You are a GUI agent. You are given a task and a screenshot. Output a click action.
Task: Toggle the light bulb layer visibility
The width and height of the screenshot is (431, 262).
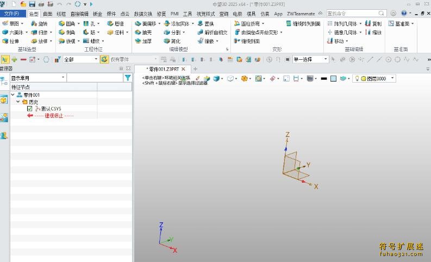coord(357,79)
